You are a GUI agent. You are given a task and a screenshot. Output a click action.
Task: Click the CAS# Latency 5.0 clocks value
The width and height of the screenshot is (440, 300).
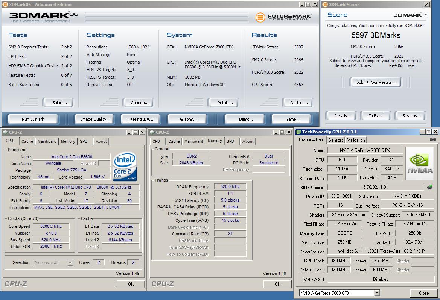pyautogui.click(x=230, y=200)
